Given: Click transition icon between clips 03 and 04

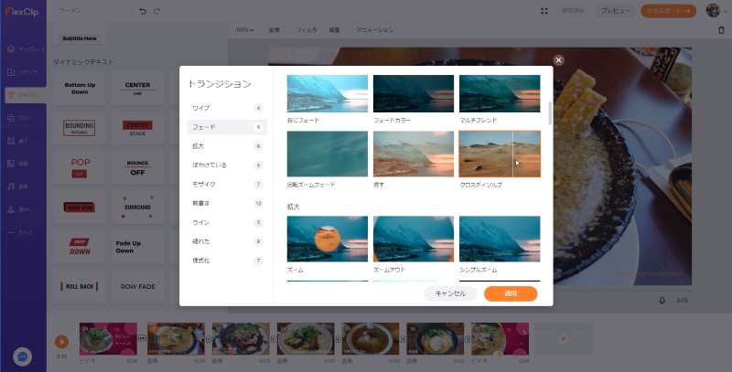Looking at the screenshot, I should (274, 338).
